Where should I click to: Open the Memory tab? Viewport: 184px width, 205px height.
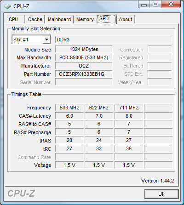tap(85, 19)
